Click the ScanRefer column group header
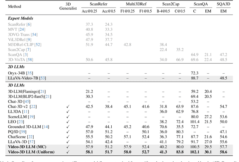The width and height of the screenshot is (239, 162). point(93,4)
